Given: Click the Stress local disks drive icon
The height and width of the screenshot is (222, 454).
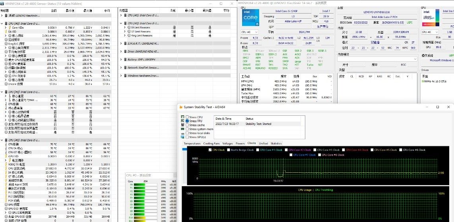Looking at the screenshot, I should coord(182,133).
